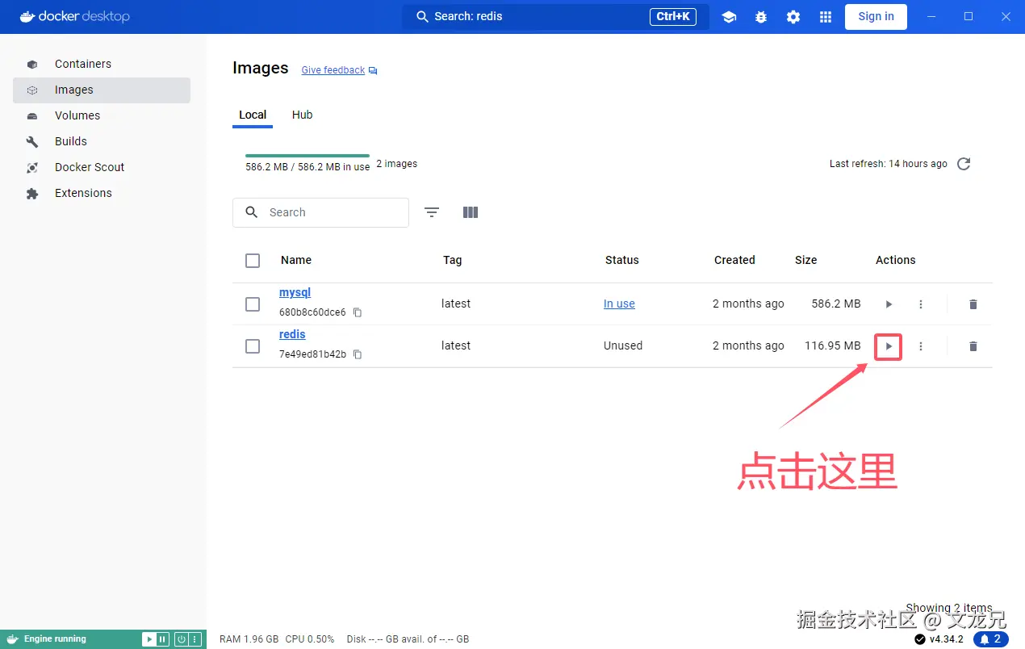Open Containers in the sidebar

tap(102, 64)
